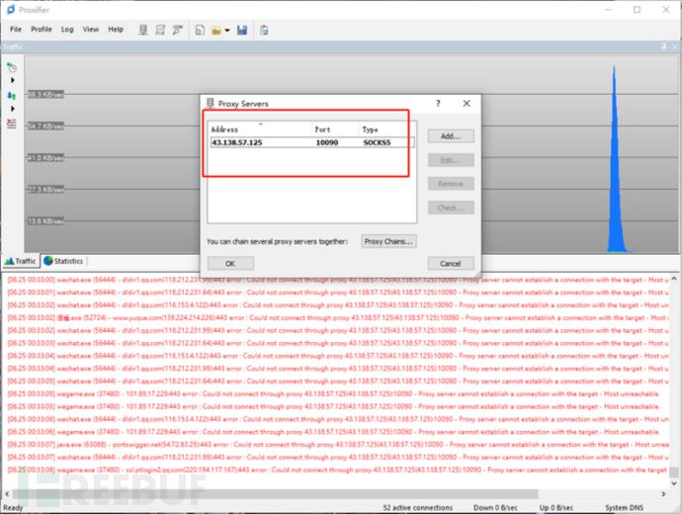Click the Add... button in Proxy Servers
This screenshot has width=682, height=514.
(x=451, y=136)
